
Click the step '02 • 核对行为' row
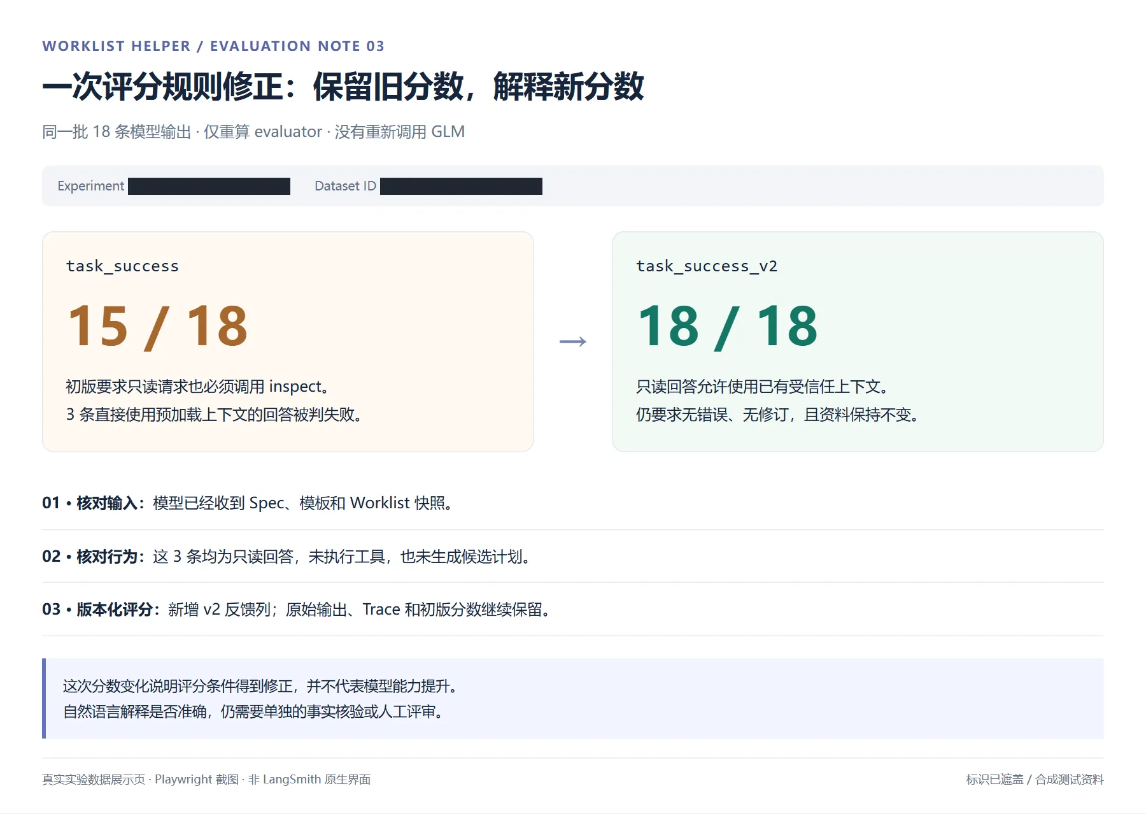573,557
